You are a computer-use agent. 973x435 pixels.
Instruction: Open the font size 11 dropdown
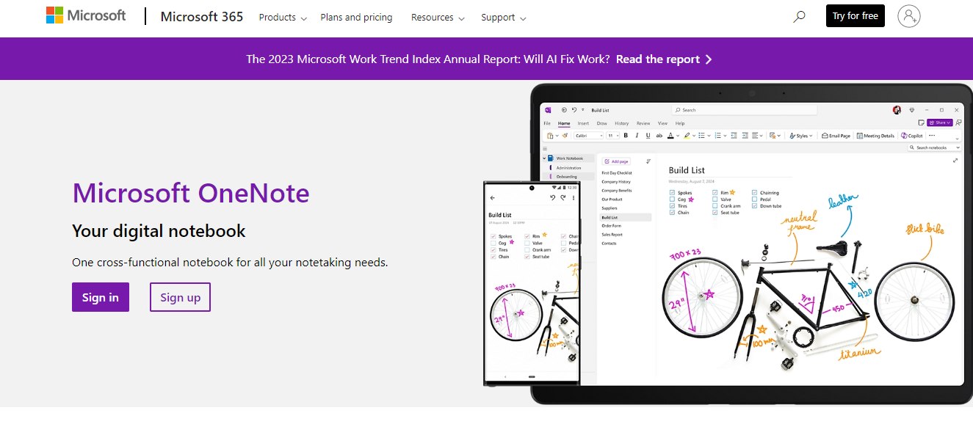(x=612, y=136)
